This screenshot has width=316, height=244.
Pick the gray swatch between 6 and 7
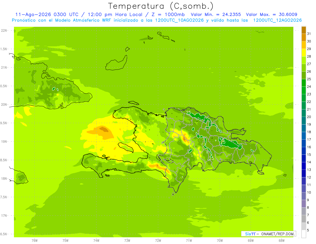pyautogui.click(x=304, y=219)
